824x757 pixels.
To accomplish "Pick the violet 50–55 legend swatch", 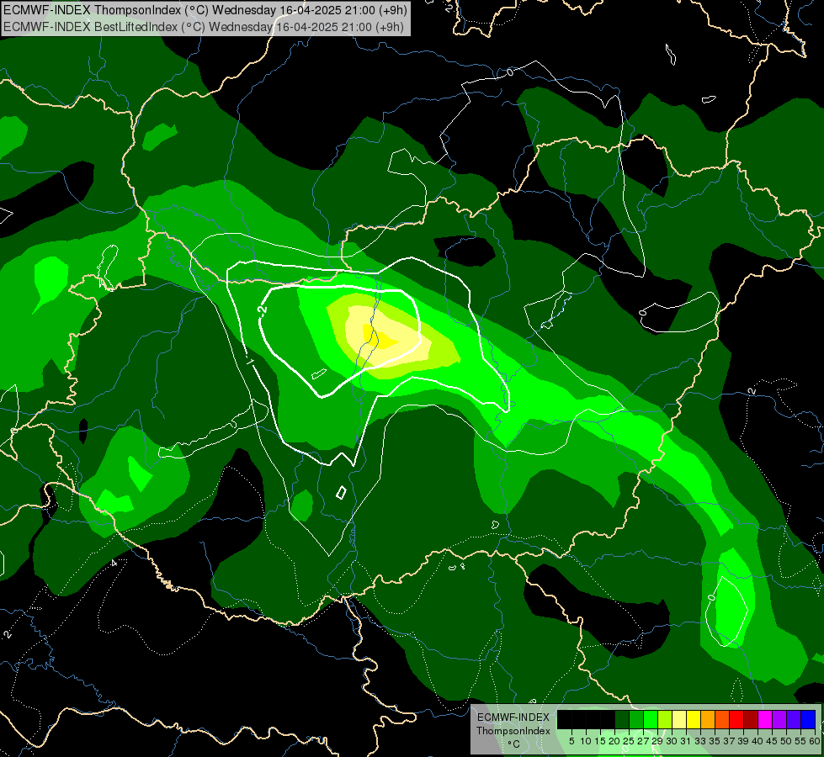I will click(x=794, y=719).
